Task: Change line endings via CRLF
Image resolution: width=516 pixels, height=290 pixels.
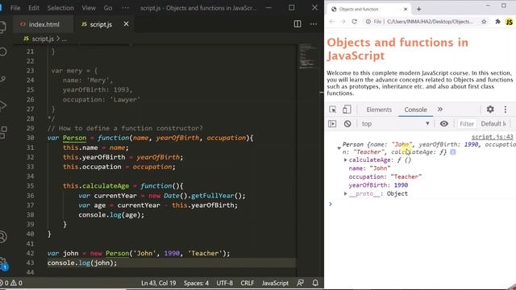Action: [248, 283]
